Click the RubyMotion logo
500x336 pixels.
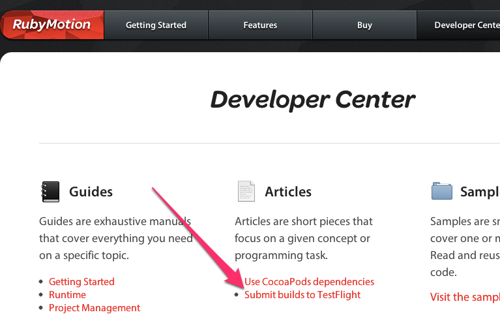[x=52, y=25]
